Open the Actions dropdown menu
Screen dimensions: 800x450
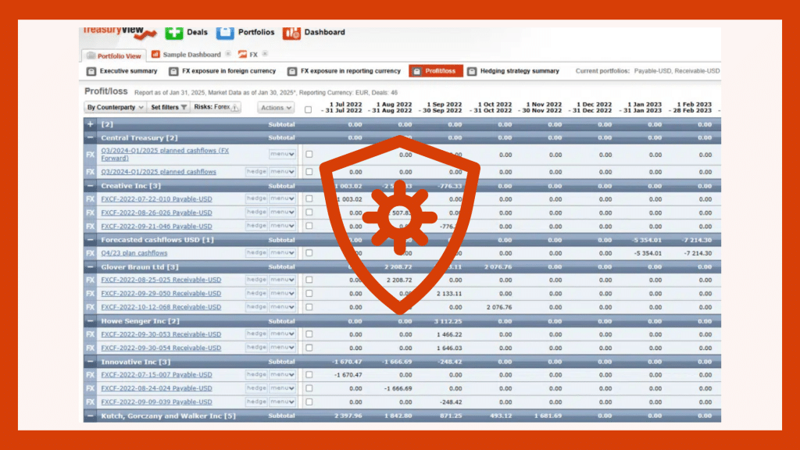tap(277, 107)
